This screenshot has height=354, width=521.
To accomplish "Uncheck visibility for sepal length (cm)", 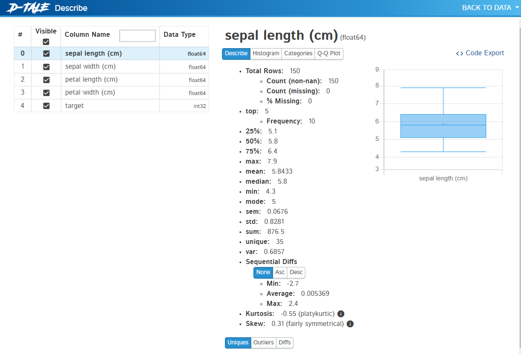I will point(46,54).
